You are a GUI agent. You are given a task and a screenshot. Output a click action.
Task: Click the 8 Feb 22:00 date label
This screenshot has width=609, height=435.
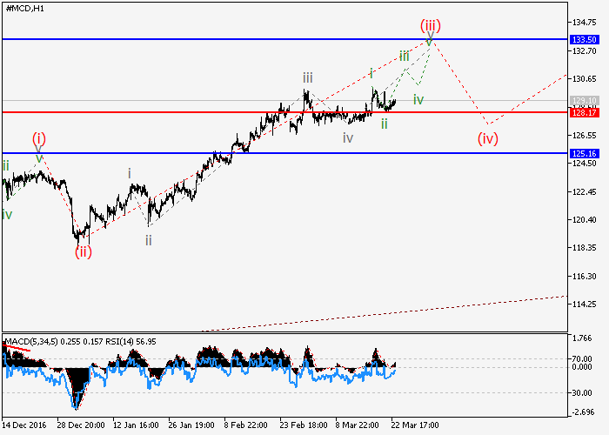pos(245,425)
